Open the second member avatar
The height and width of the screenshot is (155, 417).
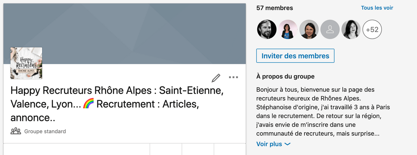(288, 30)
